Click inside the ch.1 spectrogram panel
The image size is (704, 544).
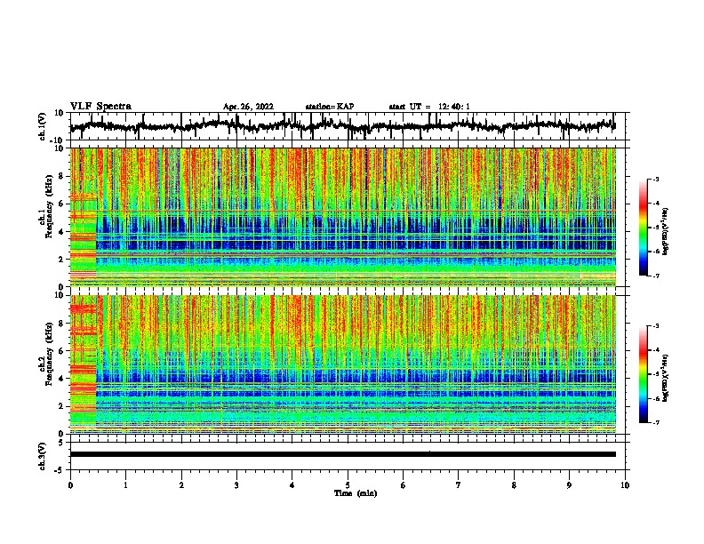coord(342,217)
